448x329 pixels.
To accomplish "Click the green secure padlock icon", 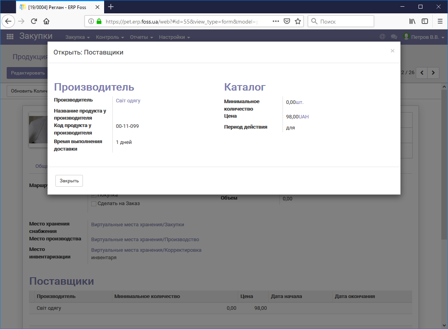I will coord(99,21).
